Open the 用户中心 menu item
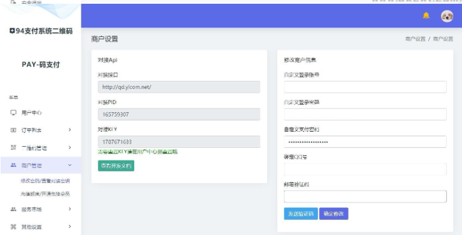This screenshot has width=462, height=235. [41, 113]
